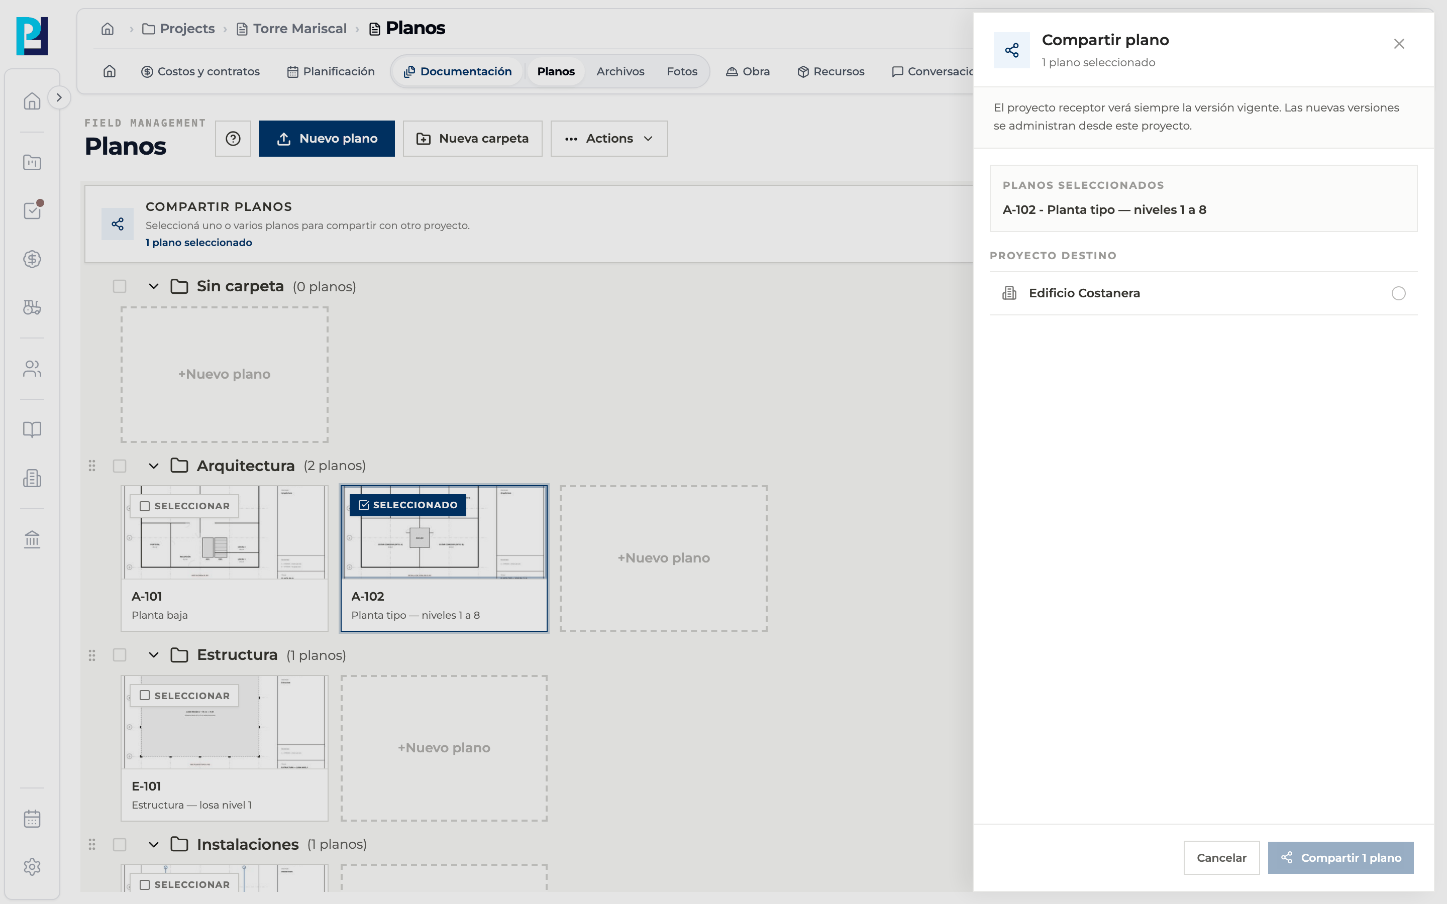The image size is (1447, 904).
Task: Open the machinery tractor icon in sidebar
Action: (32, 307)
